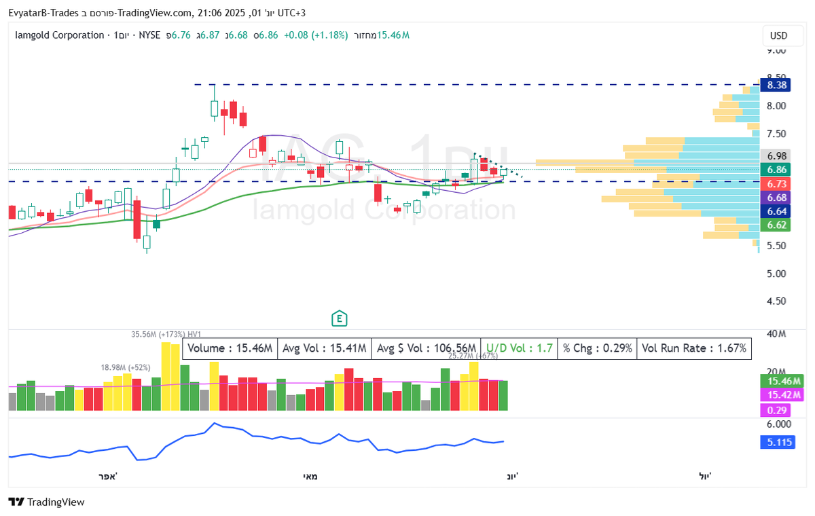815x516 pixels.
Task: Click the 5.00 price axis tick
Action: (x=777, y=274)
